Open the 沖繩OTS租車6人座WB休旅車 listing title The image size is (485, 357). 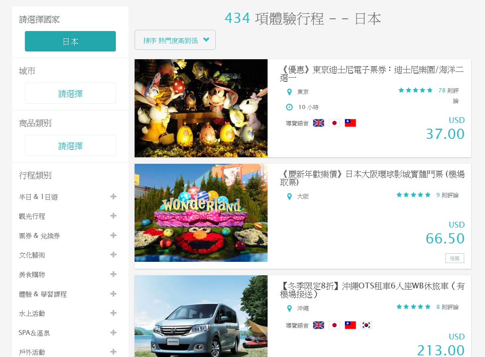point(372,290)
